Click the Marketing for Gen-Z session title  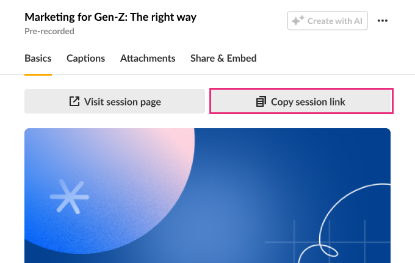point(110,17)
